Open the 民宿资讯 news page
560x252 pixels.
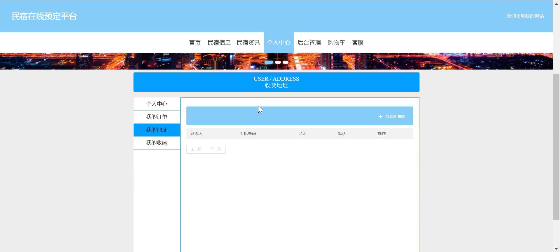248,43
